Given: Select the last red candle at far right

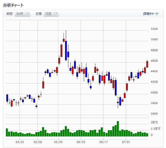Looking at the screenshot, I should pos(147,64).
